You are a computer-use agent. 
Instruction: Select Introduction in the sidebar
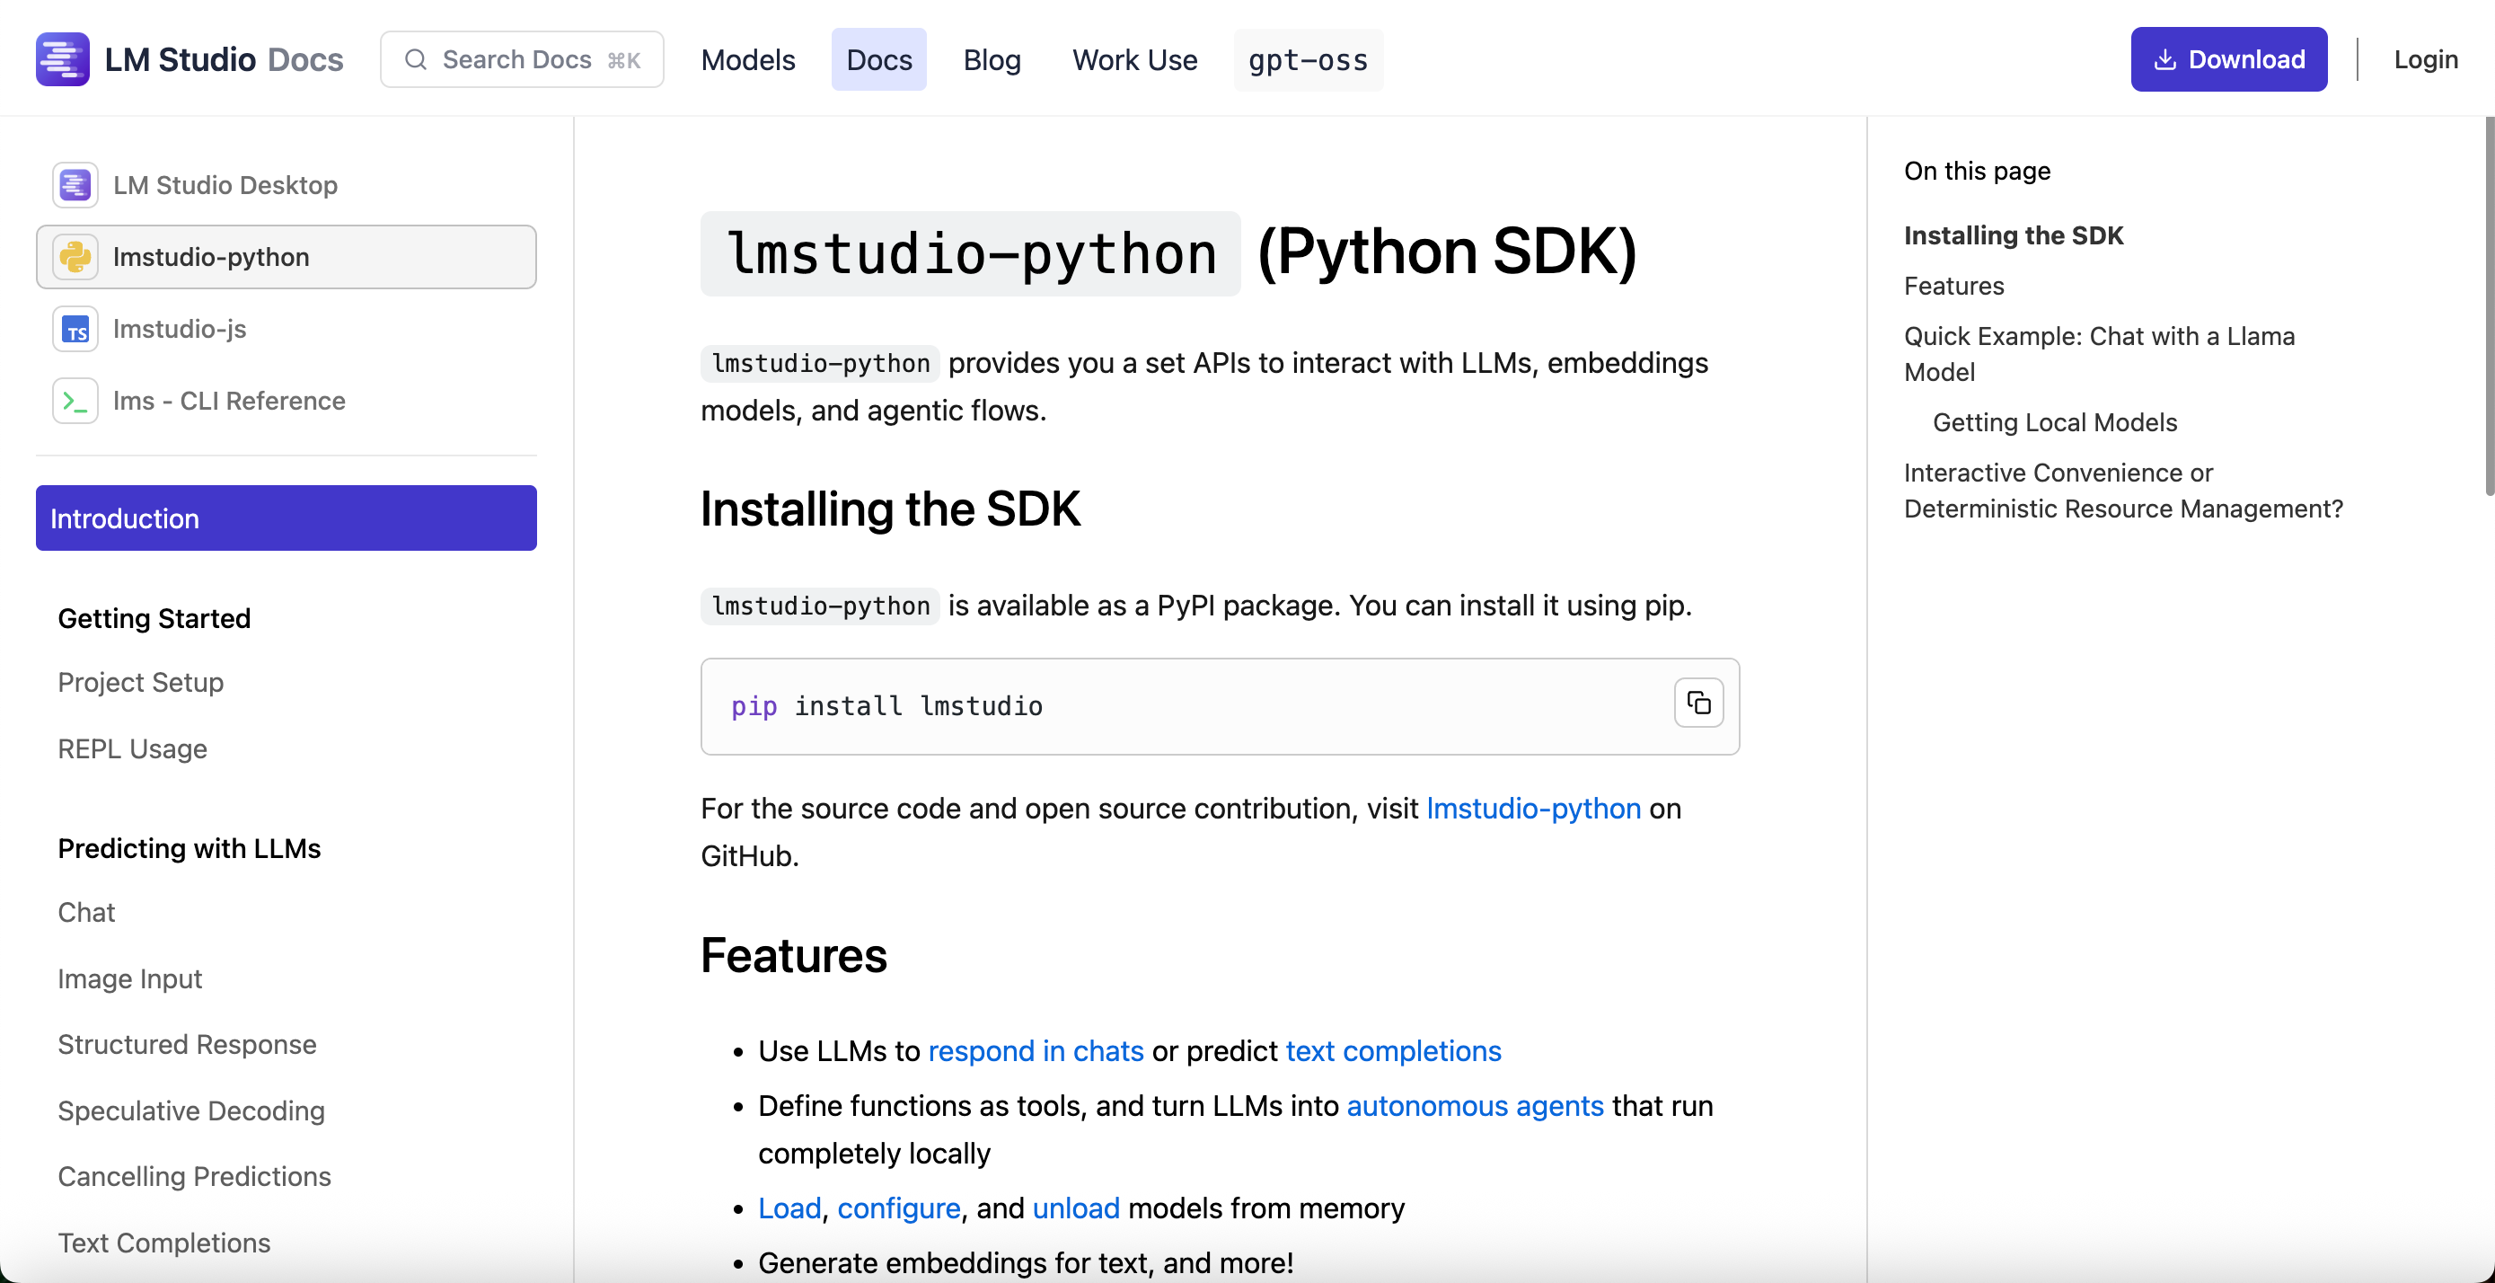tap(124, 518)
